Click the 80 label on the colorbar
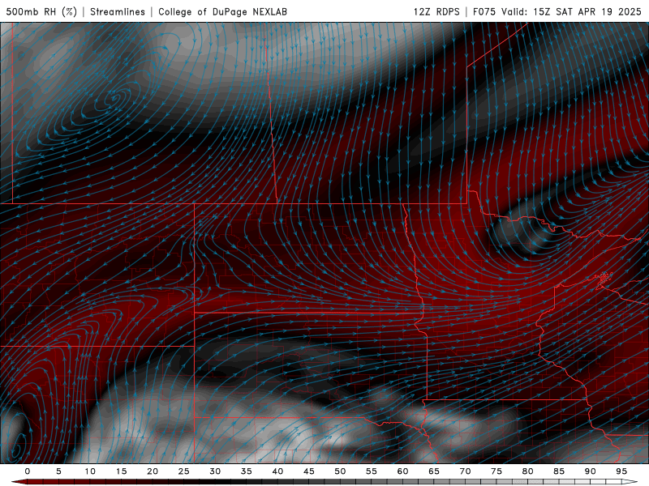Viewport: 649px width, 486px height. (527, 471)
